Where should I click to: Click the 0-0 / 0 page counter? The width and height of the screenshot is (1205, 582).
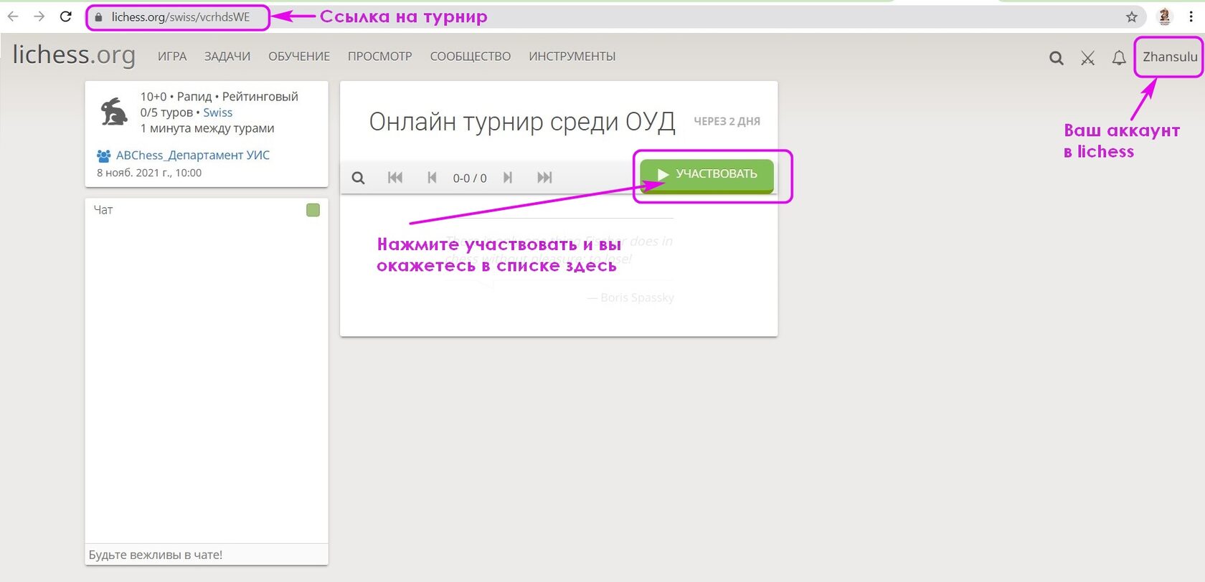(x=470, y=178)
